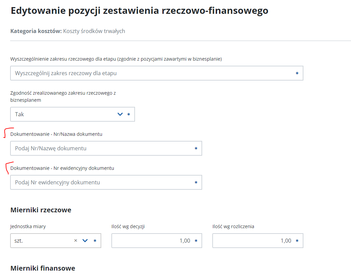Click into the 'Podaj Nr/Nazwę dokumentu' field
The image size is (351, 276).
101,148
